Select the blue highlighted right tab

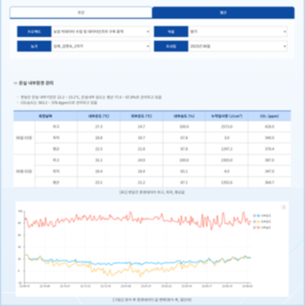(x=223, y=13)
